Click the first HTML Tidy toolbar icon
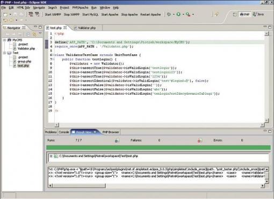This screenshot has width=274, height=199. point(31,14)
